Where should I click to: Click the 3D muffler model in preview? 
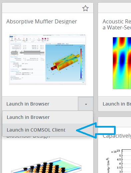click(x=65, y=62)
